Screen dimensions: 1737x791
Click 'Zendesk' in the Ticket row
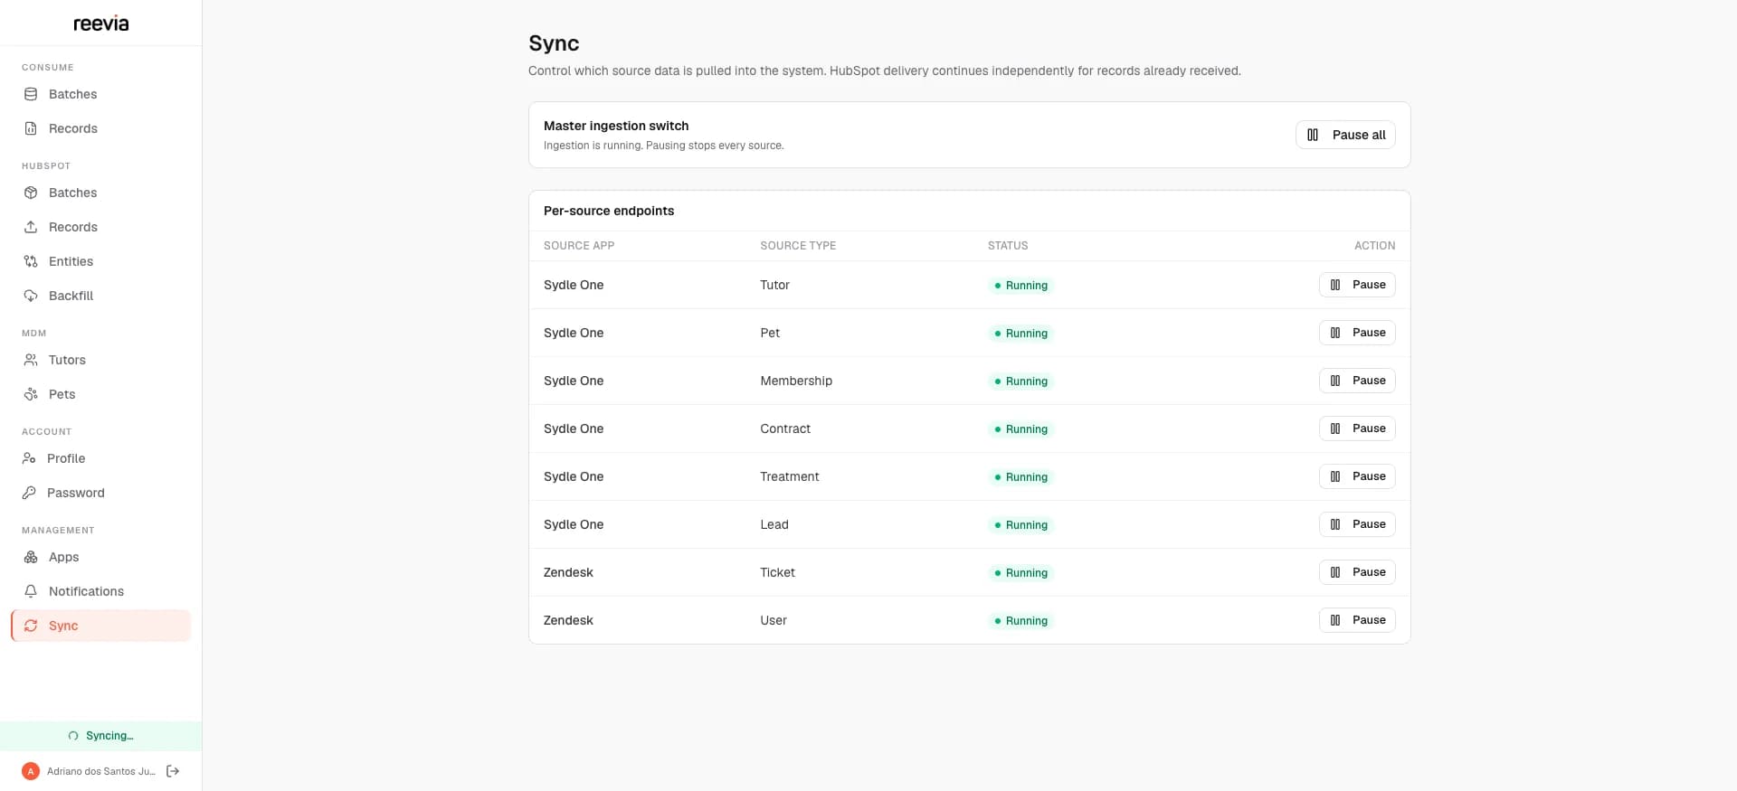tap(568, 572)
